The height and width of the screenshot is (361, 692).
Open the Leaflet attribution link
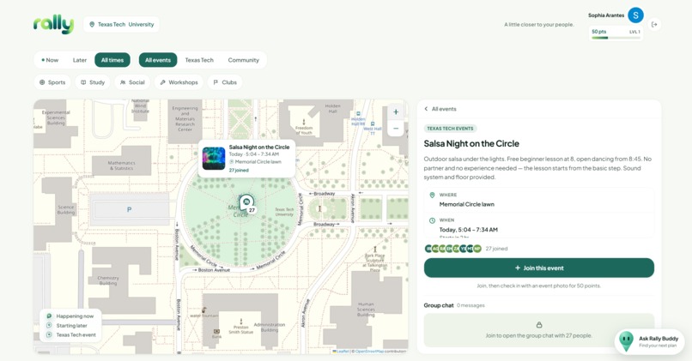click(x=342, y=352)
